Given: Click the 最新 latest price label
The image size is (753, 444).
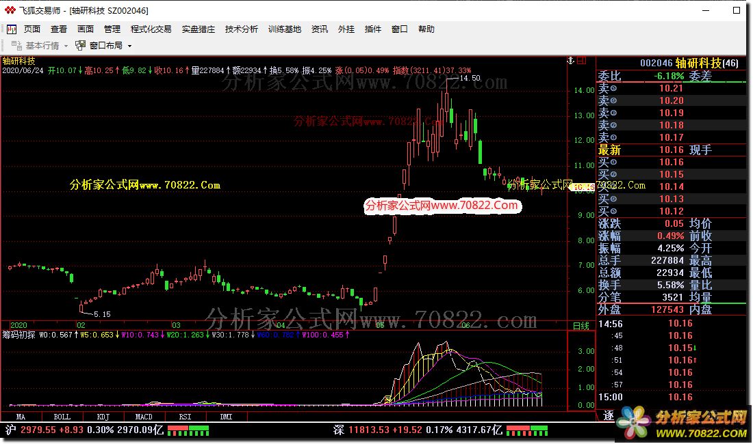Looking at the screenshot, I should 609,150.
